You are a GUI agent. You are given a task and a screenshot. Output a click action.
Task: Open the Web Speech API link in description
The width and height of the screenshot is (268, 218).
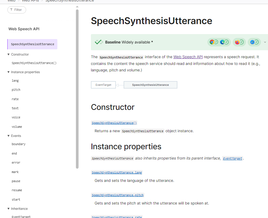tap(188, 57)
